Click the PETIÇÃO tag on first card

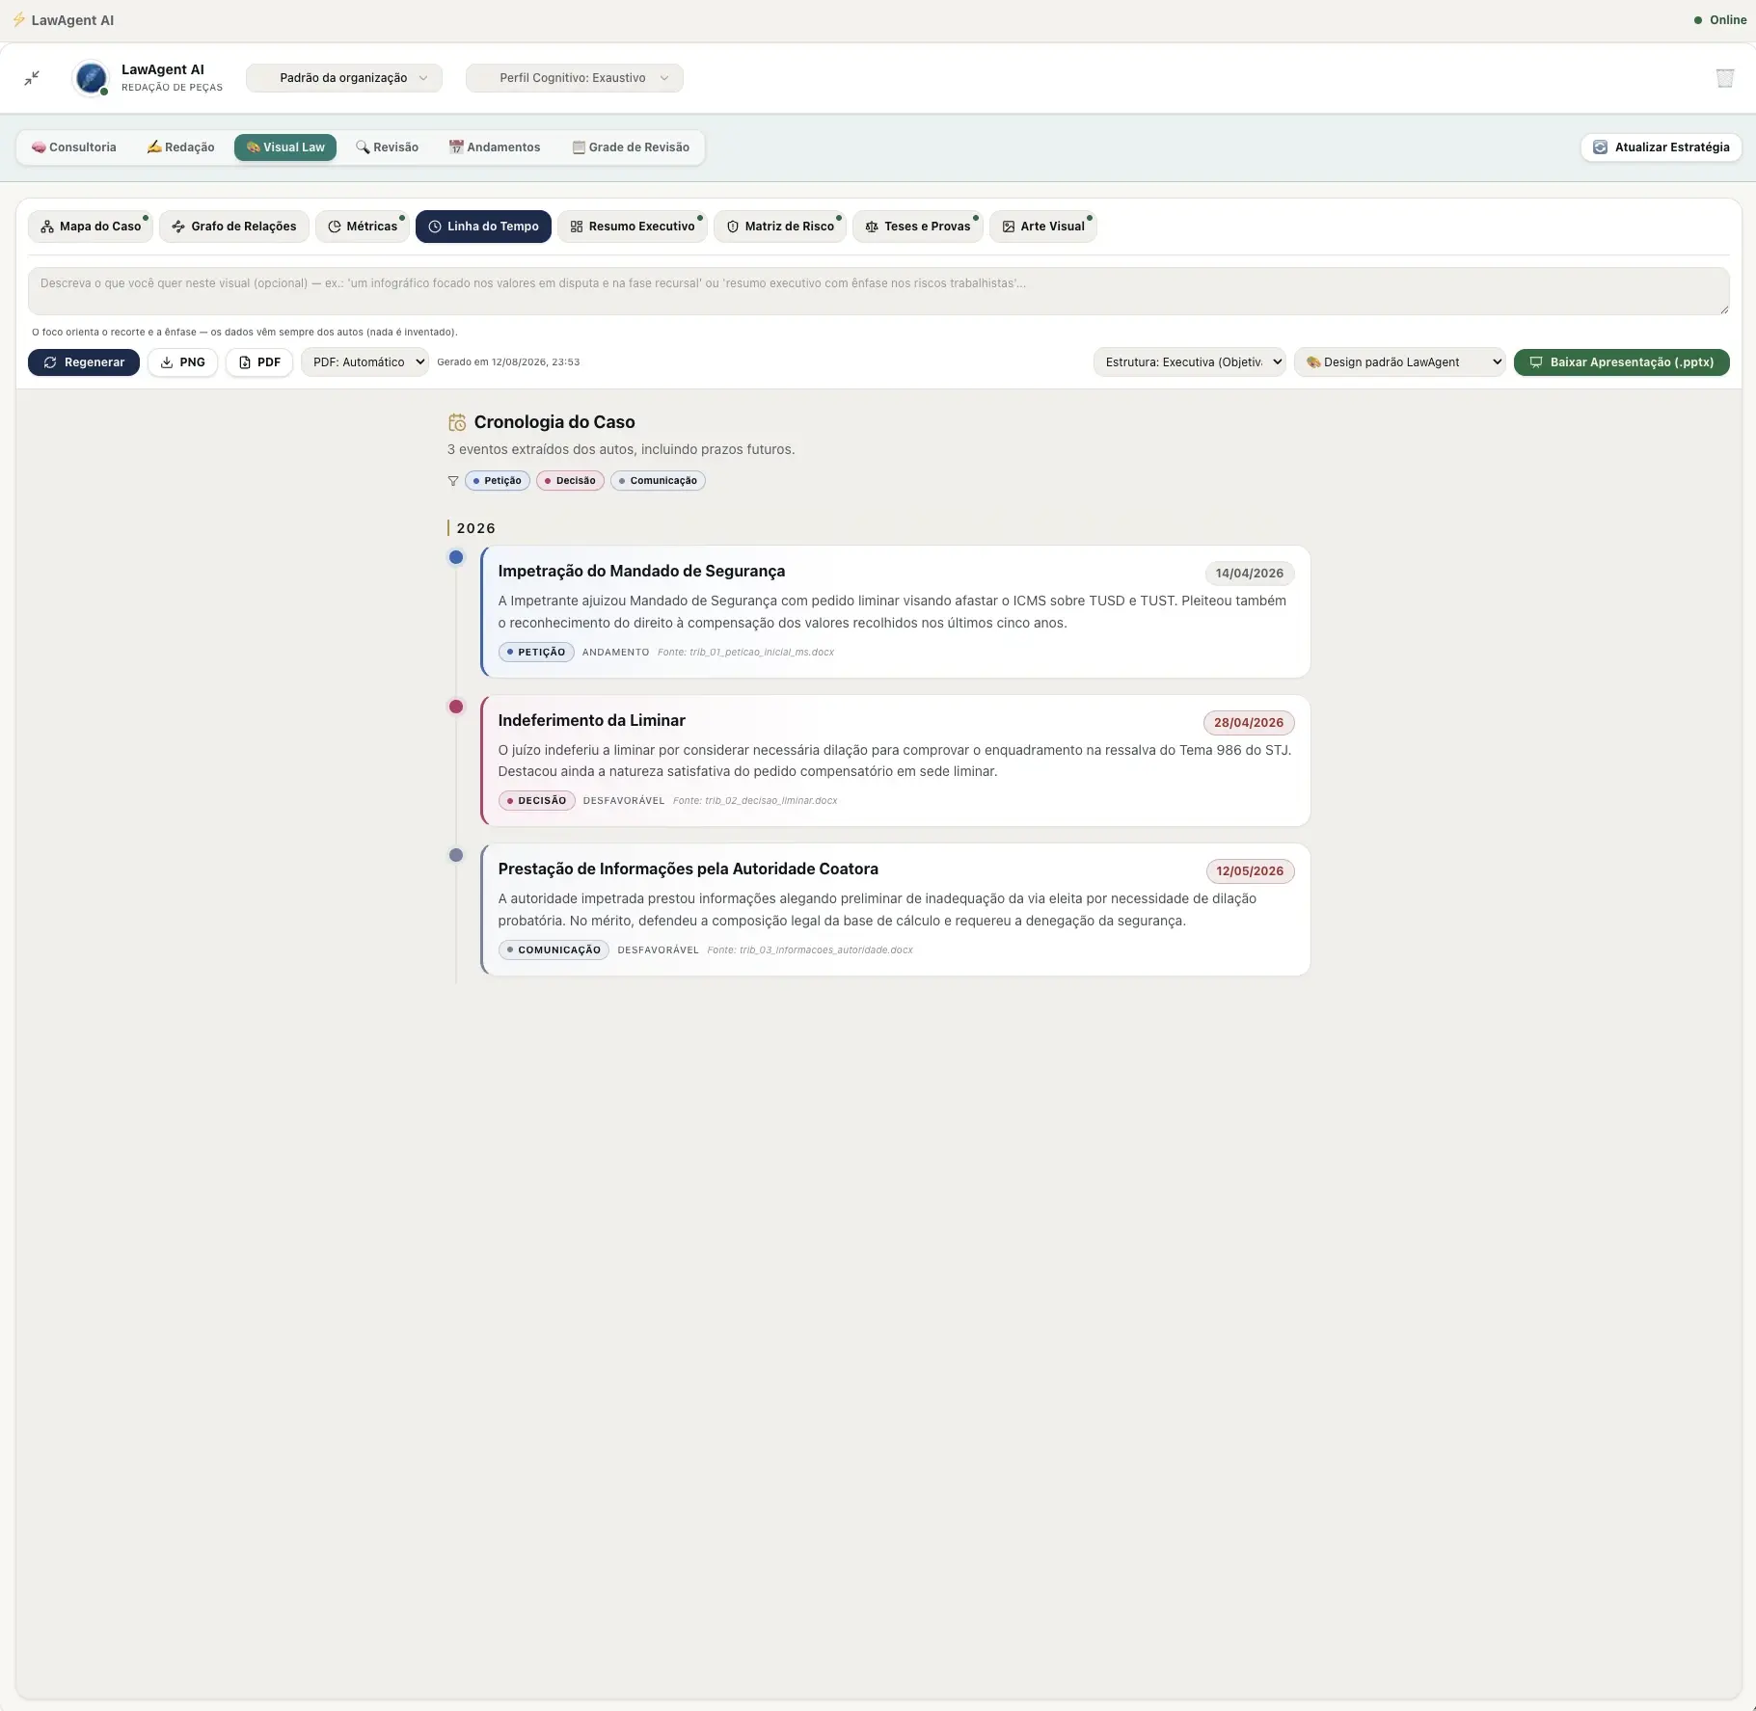pyautogui.click(x=536, y=653)
